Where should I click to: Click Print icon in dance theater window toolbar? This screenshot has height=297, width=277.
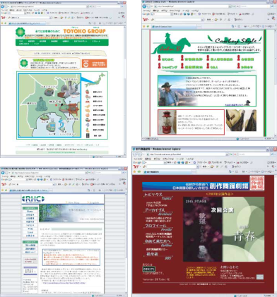(244, 172)
